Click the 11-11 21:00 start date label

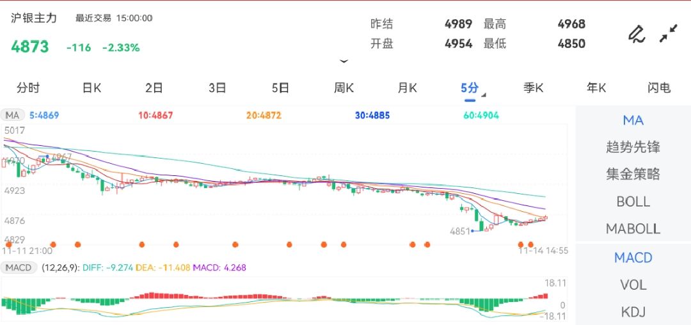[28, 251]
